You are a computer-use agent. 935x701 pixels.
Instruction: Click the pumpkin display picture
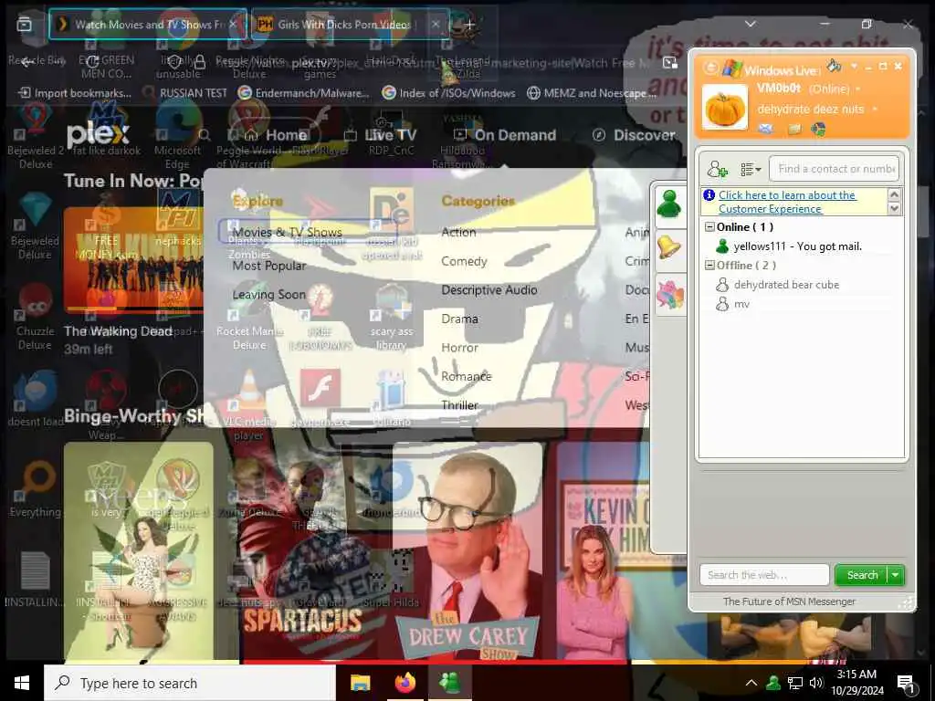pos(724,108)
